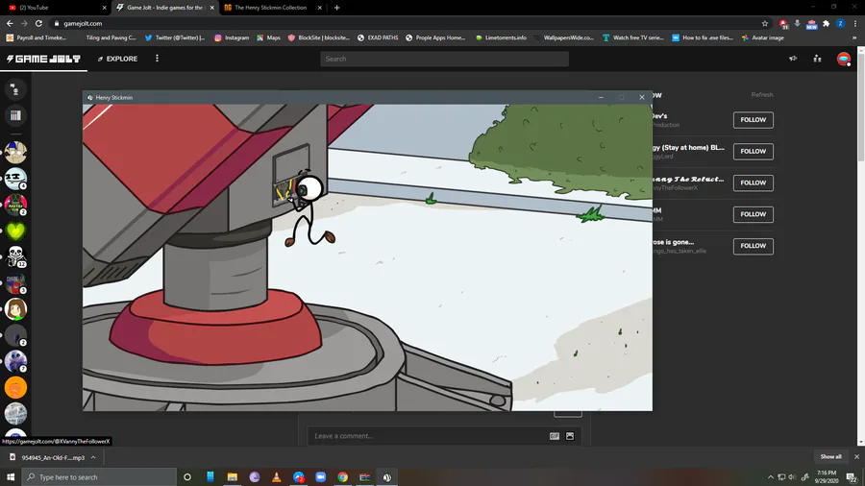Viewport: 865px width, 486px height.
Task: Open the orange circle community icon
Action: (15, 388)
